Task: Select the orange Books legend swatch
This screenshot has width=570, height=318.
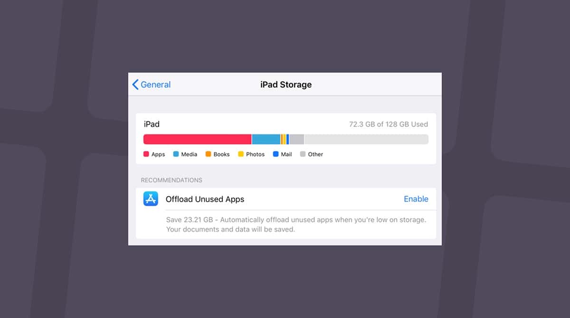Action: [208, 154]
